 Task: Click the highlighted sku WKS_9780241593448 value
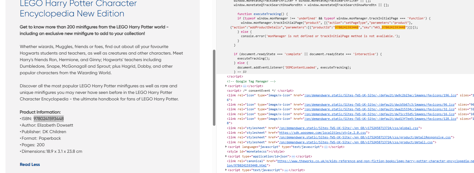click(393, 27)
